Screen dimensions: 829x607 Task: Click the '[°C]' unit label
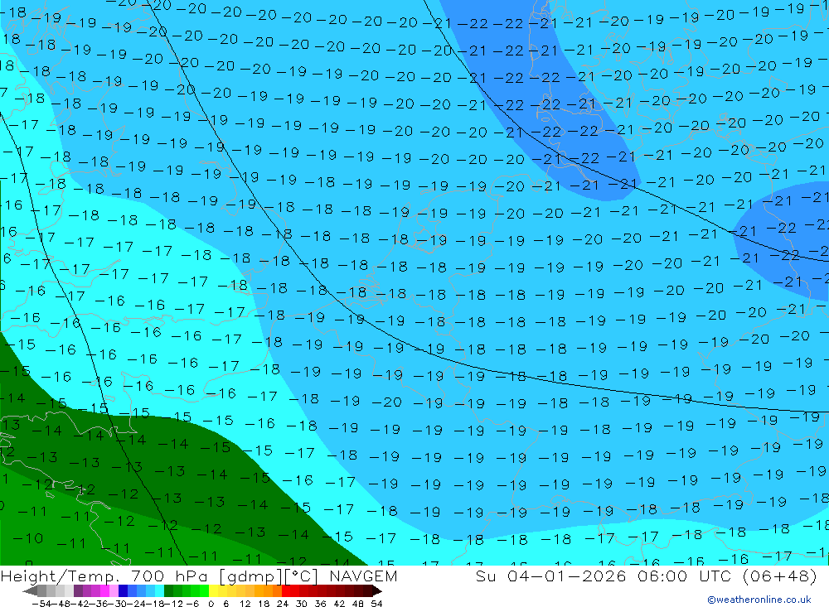point(302,576)
